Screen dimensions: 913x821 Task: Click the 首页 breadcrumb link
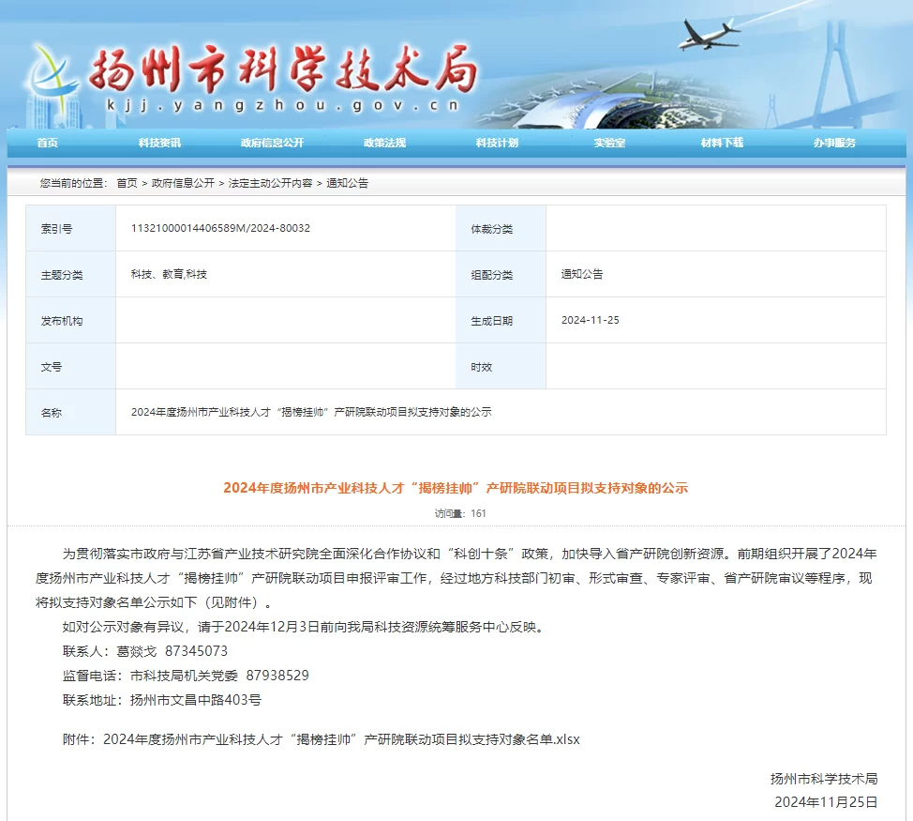click(x=127, y=183)
